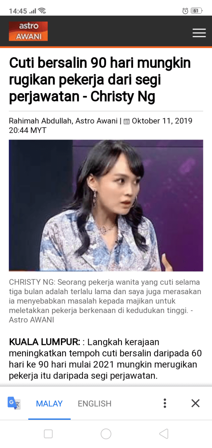
Task: Open the hamburger menu in header
Action: [199, 33]
